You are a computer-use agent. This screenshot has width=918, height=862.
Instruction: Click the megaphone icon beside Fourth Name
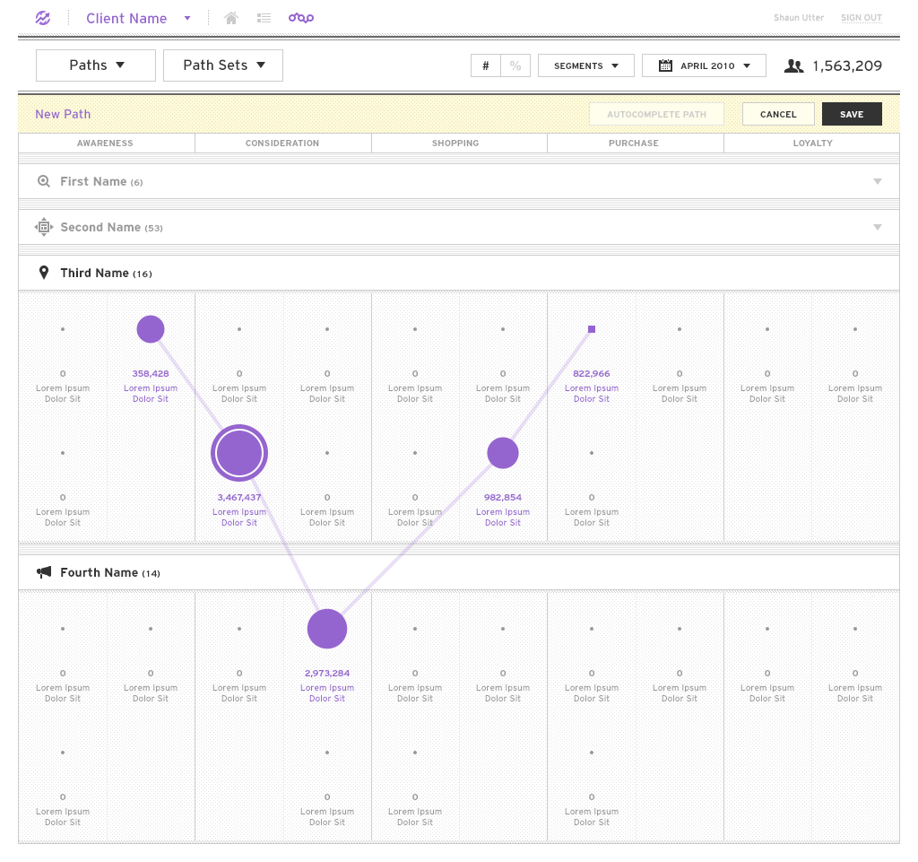(x=44, y=572)
